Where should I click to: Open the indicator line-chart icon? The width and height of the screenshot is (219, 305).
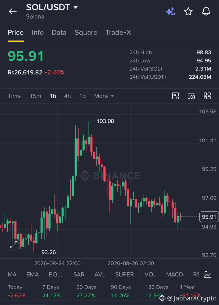click(207, 275)
